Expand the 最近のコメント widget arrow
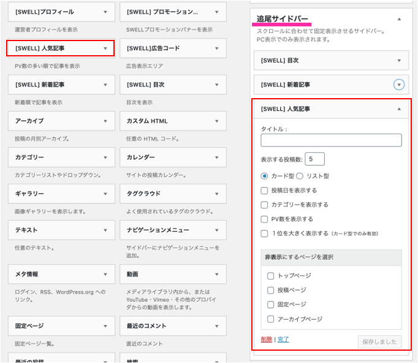Screen dimensions: 418x363 217,326
